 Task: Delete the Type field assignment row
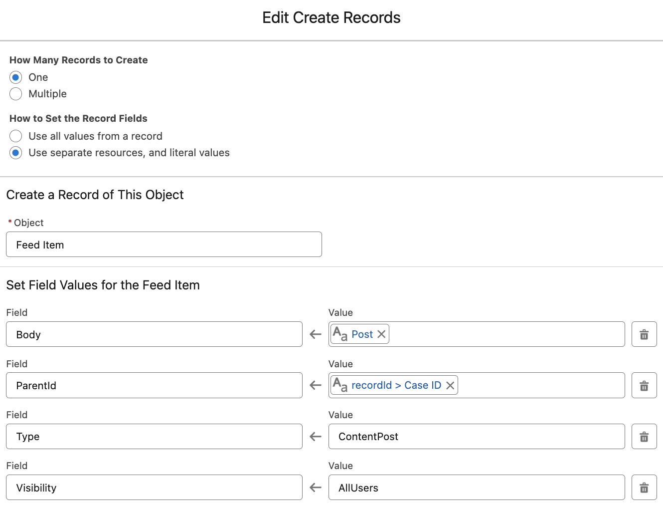(644, 436)
